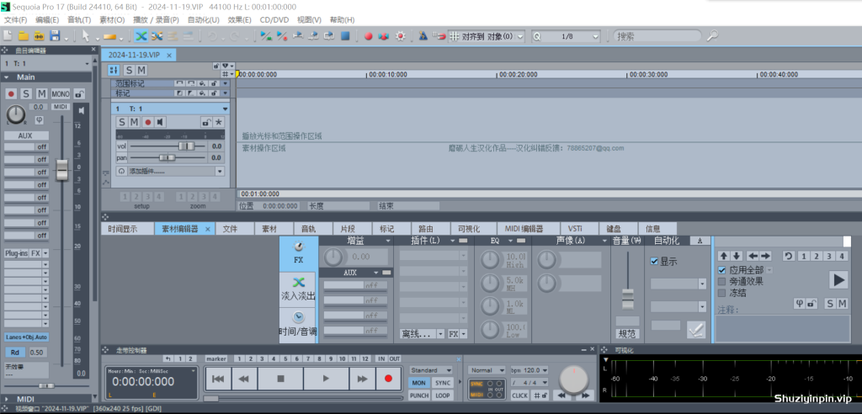This screenshot has height=414, width=862.
Task: Click the speaker monitor icon on track 1
Action: click(x=160, y=121)
